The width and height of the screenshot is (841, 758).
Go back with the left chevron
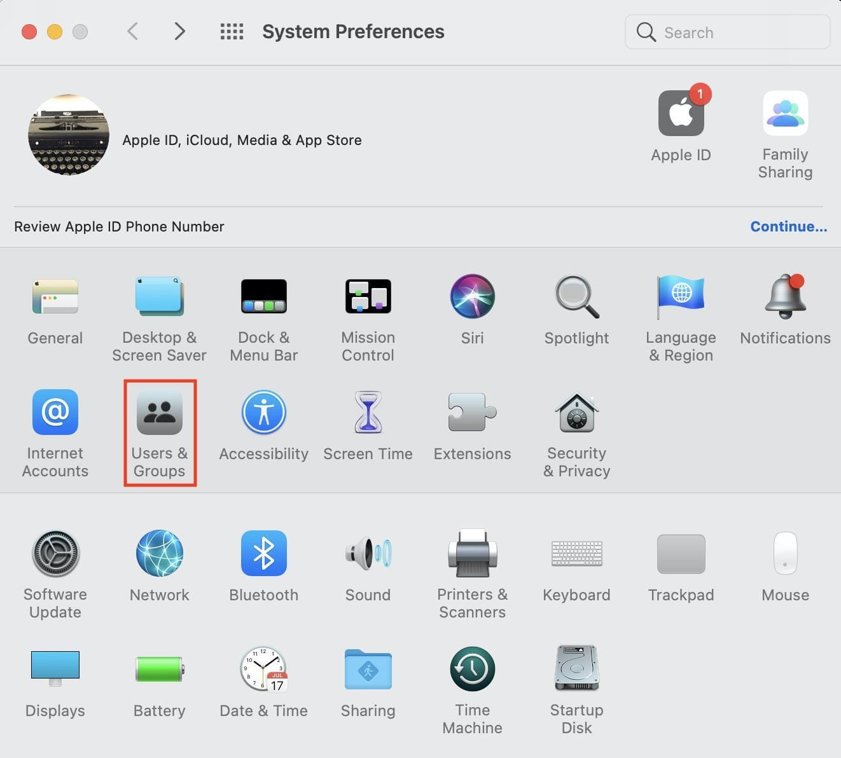click(x=132, y=31)
